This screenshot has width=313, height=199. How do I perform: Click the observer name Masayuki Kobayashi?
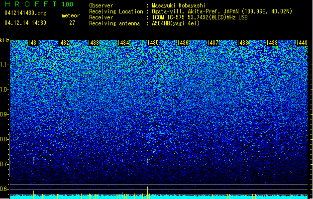[x=179, y=5]
